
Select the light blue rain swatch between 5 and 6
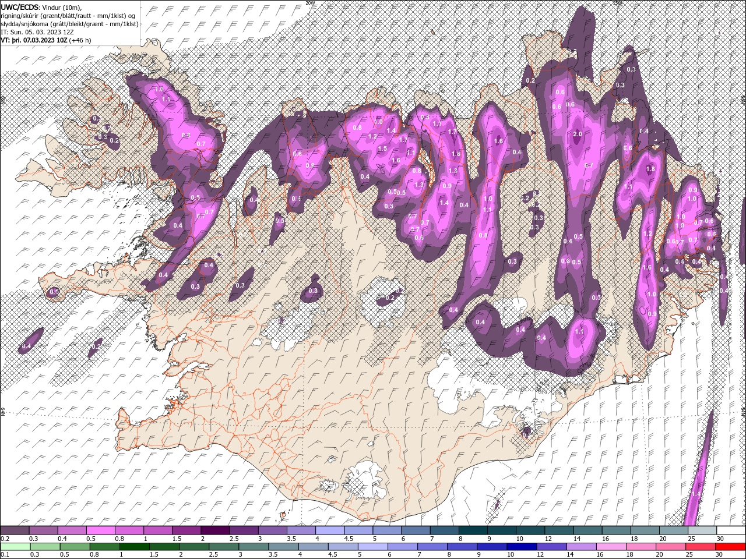374,547
